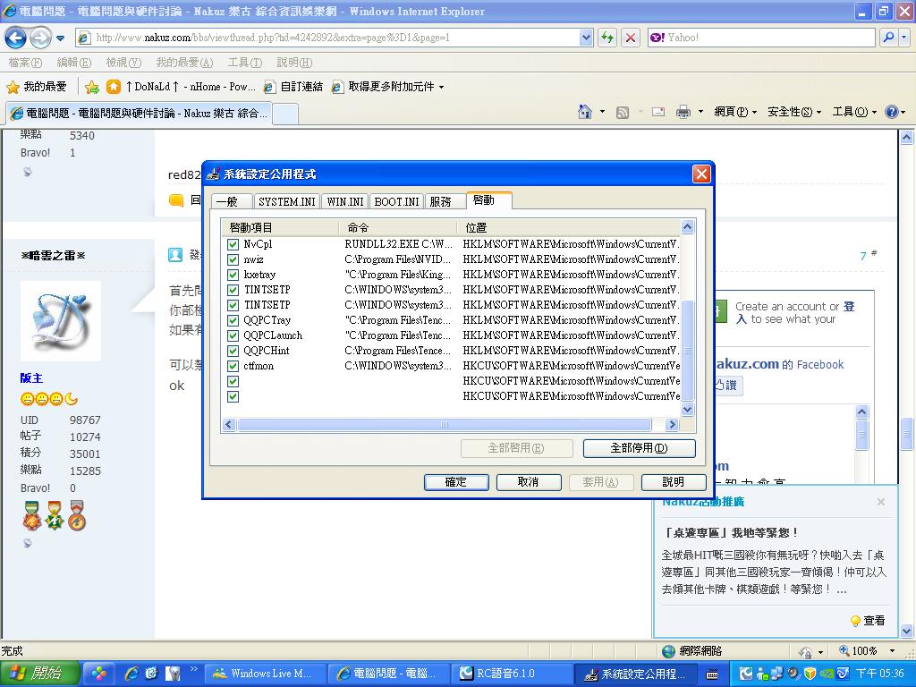This screenshot has height=687, width=916.
Task: Open the 安全性(S) dropdown menu
Action: (x=794, y=112)
